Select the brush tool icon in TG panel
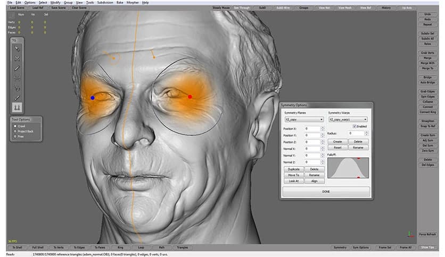445x257 pixels. 17,98
